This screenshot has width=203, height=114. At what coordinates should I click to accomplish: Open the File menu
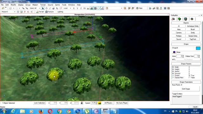point(2,5)
